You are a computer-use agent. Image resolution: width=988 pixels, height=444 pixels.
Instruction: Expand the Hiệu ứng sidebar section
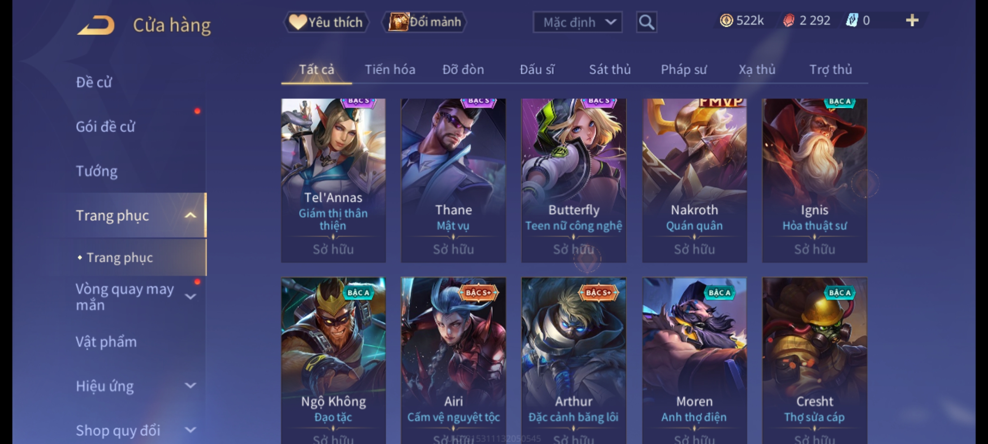point(190,386)
